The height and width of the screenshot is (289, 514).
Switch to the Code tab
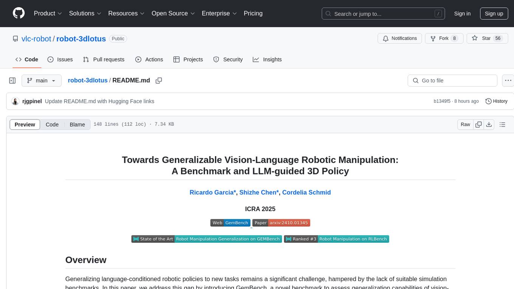27,59
